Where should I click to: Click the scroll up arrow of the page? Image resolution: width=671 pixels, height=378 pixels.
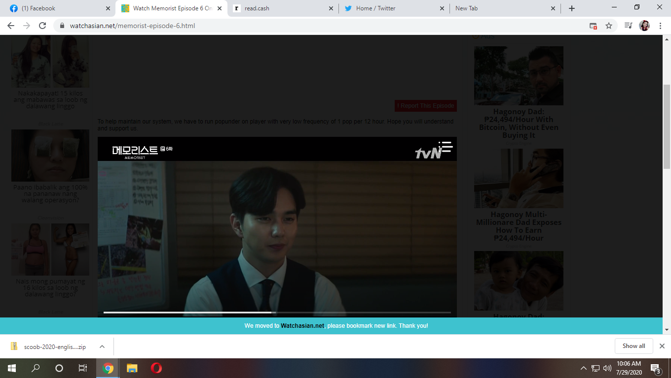click(667, 39)
